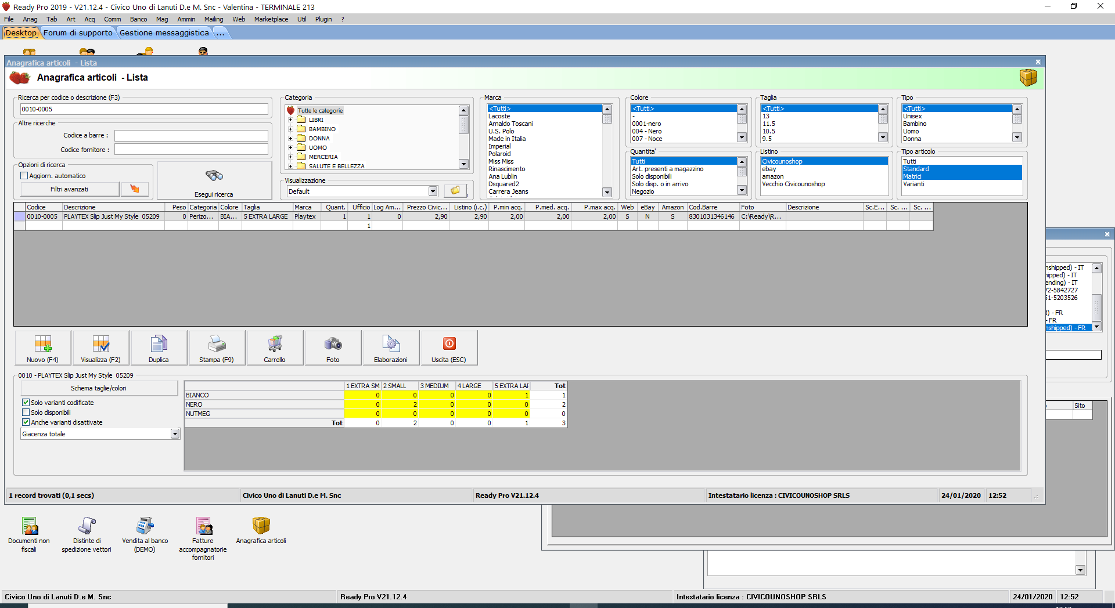Screen dimensions: 1115x608
Task: Open Documenti non fiscali desktop icon
Action: tap(29, 534)
